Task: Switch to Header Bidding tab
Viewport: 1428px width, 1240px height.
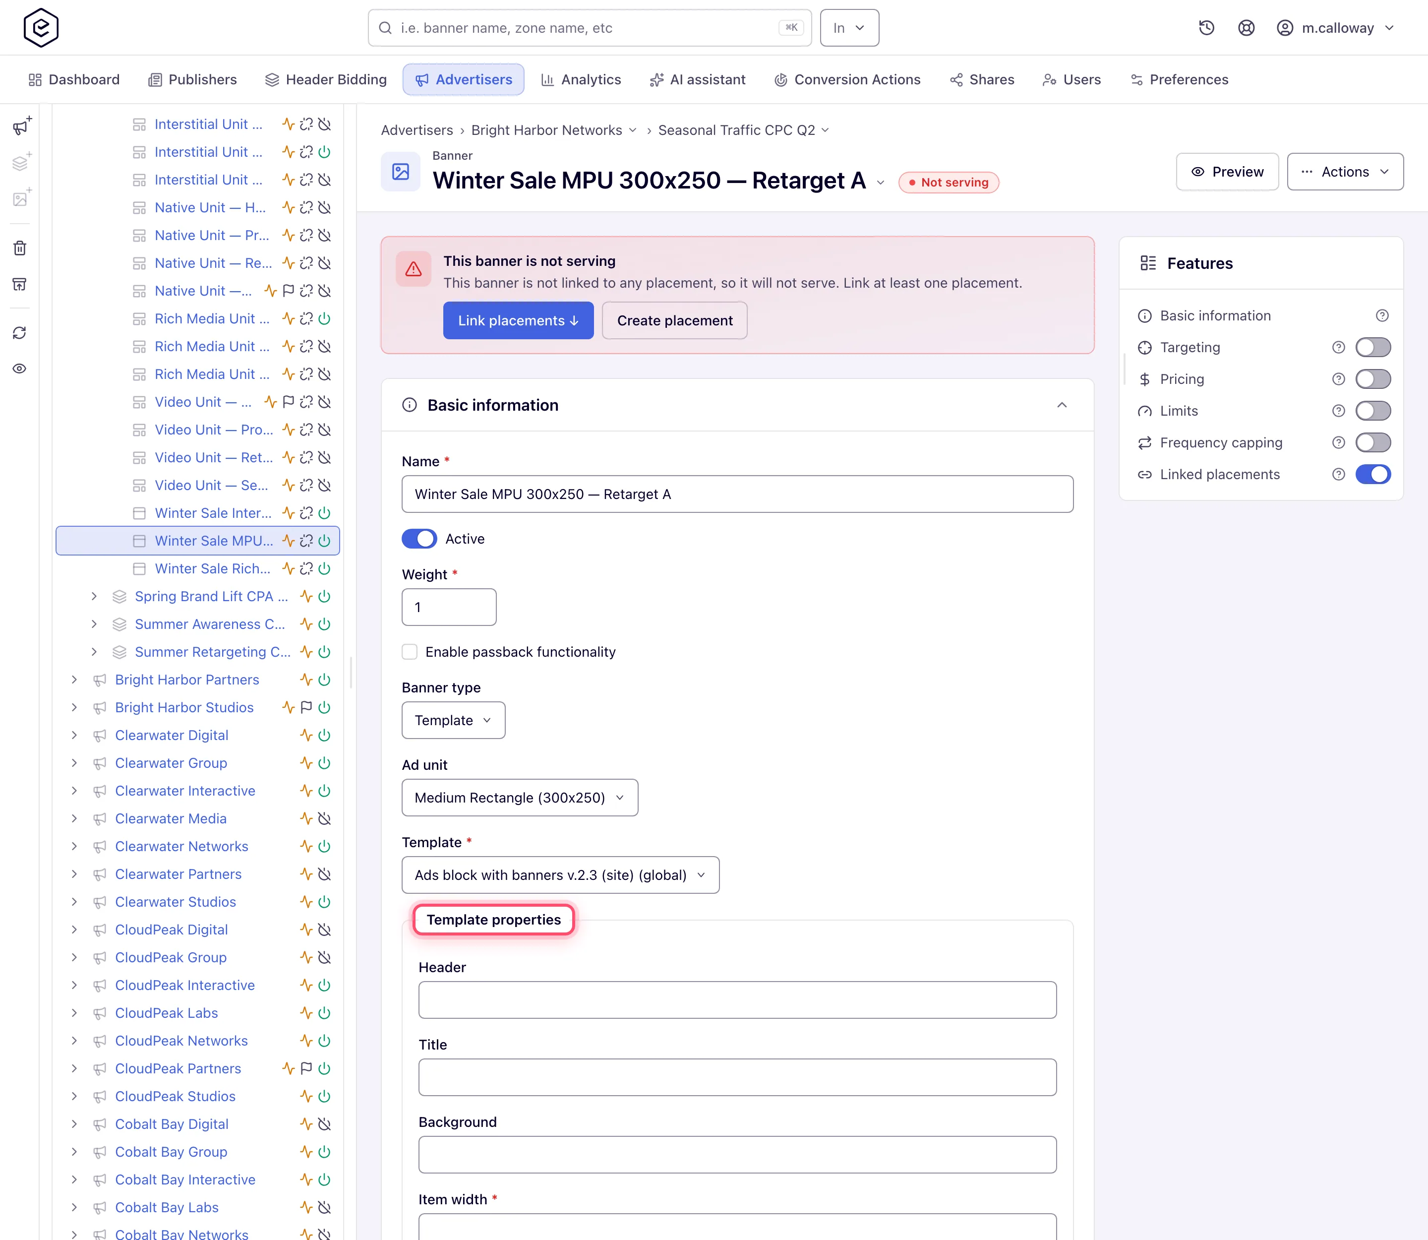Action: click(x=326, y=79)
